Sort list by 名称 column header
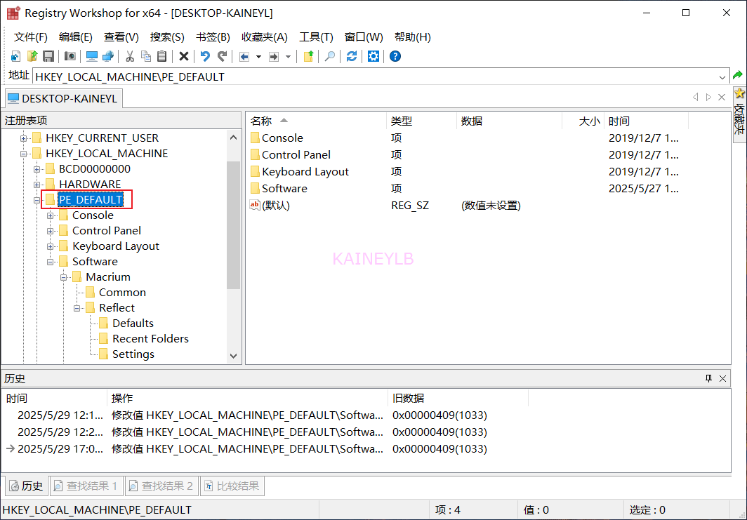The width and height of the screenshot is (747, 520). (x=315, y=121)
